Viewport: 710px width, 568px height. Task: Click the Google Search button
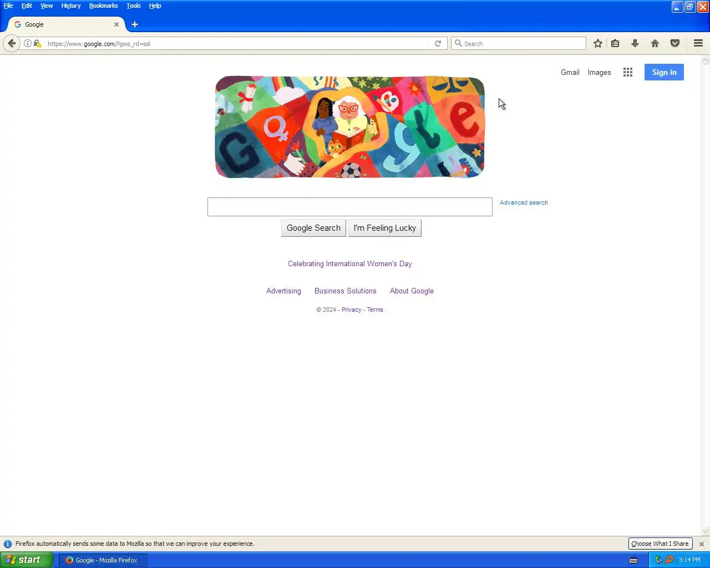tap(313, 228)
